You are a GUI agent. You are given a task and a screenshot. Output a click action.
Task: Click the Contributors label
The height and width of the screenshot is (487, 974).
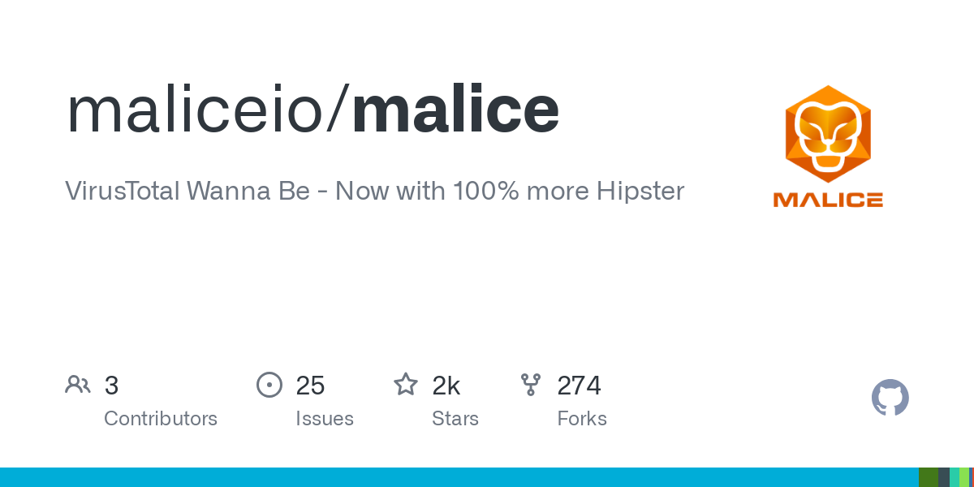(x=161, y=419)
